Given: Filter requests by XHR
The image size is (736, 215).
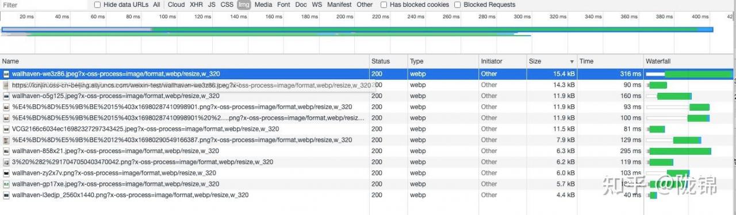Looking at the screenshot, I should tap(196, 5).
